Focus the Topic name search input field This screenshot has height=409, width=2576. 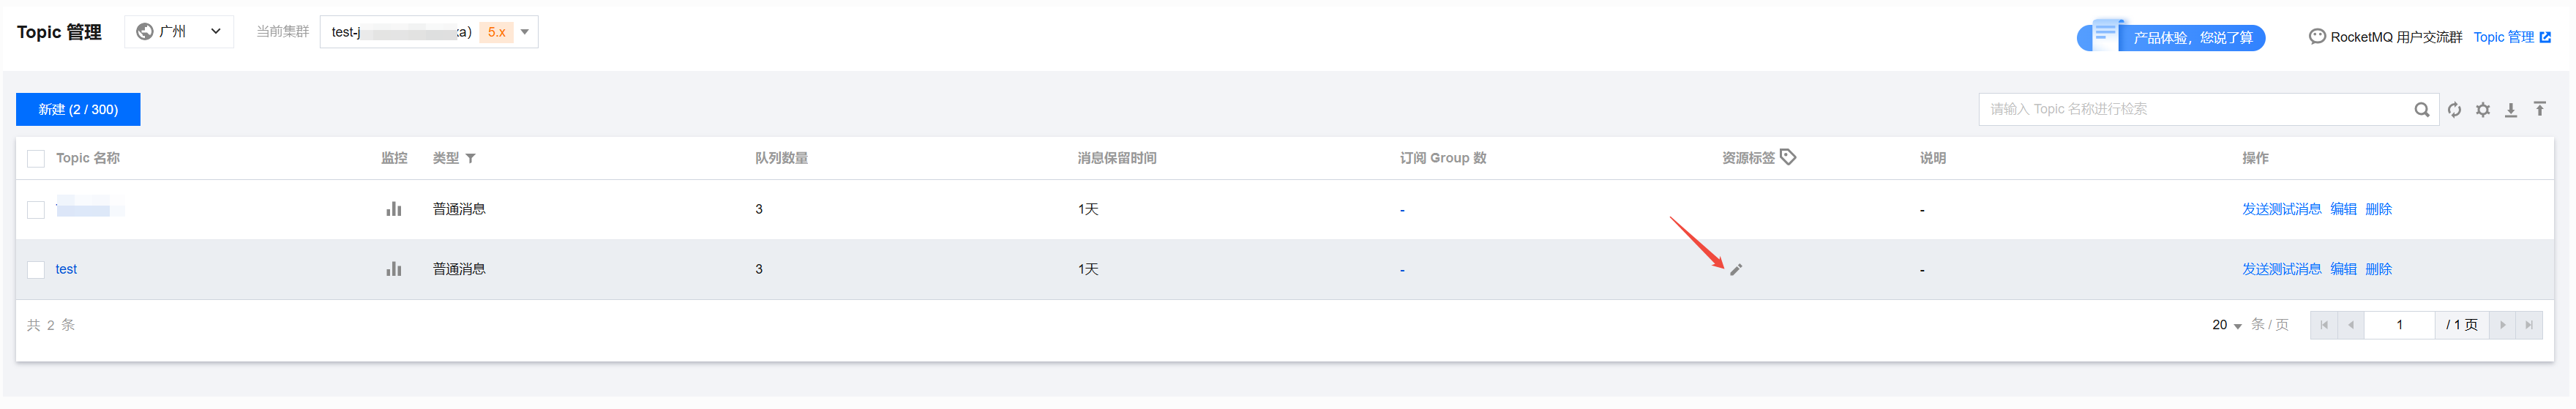pos(2195,109)
